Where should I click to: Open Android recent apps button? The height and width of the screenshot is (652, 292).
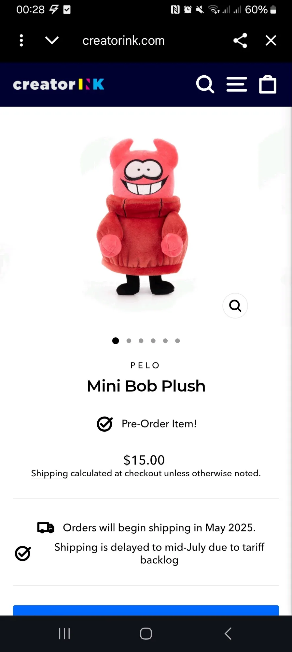coord(64,634)
